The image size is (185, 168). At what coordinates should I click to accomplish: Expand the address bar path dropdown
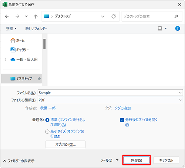[x=102, y=16]
